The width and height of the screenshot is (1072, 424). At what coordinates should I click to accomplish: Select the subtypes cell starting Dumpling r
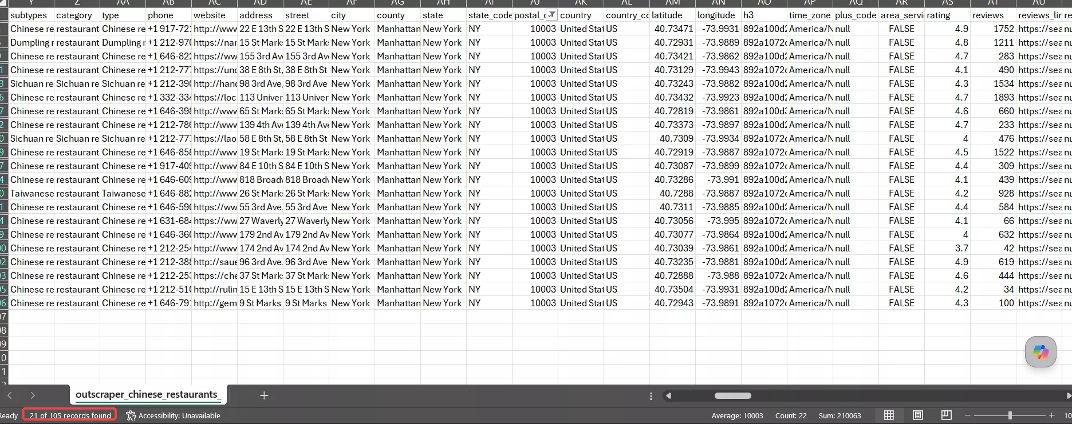point(31,42)
